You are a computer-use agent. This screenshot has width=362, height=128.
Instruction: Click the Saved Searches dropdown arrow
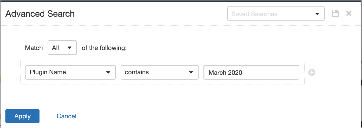coord(317,14)
